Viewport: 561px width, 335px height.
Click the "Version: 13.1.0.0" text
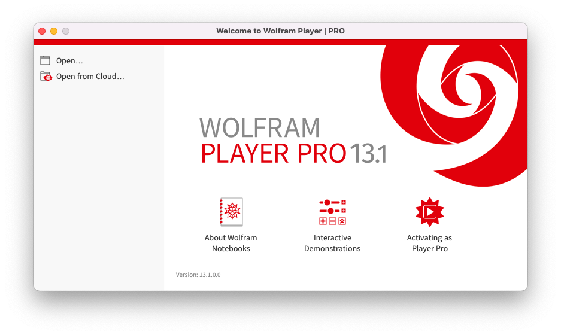[x=198, y=275]
